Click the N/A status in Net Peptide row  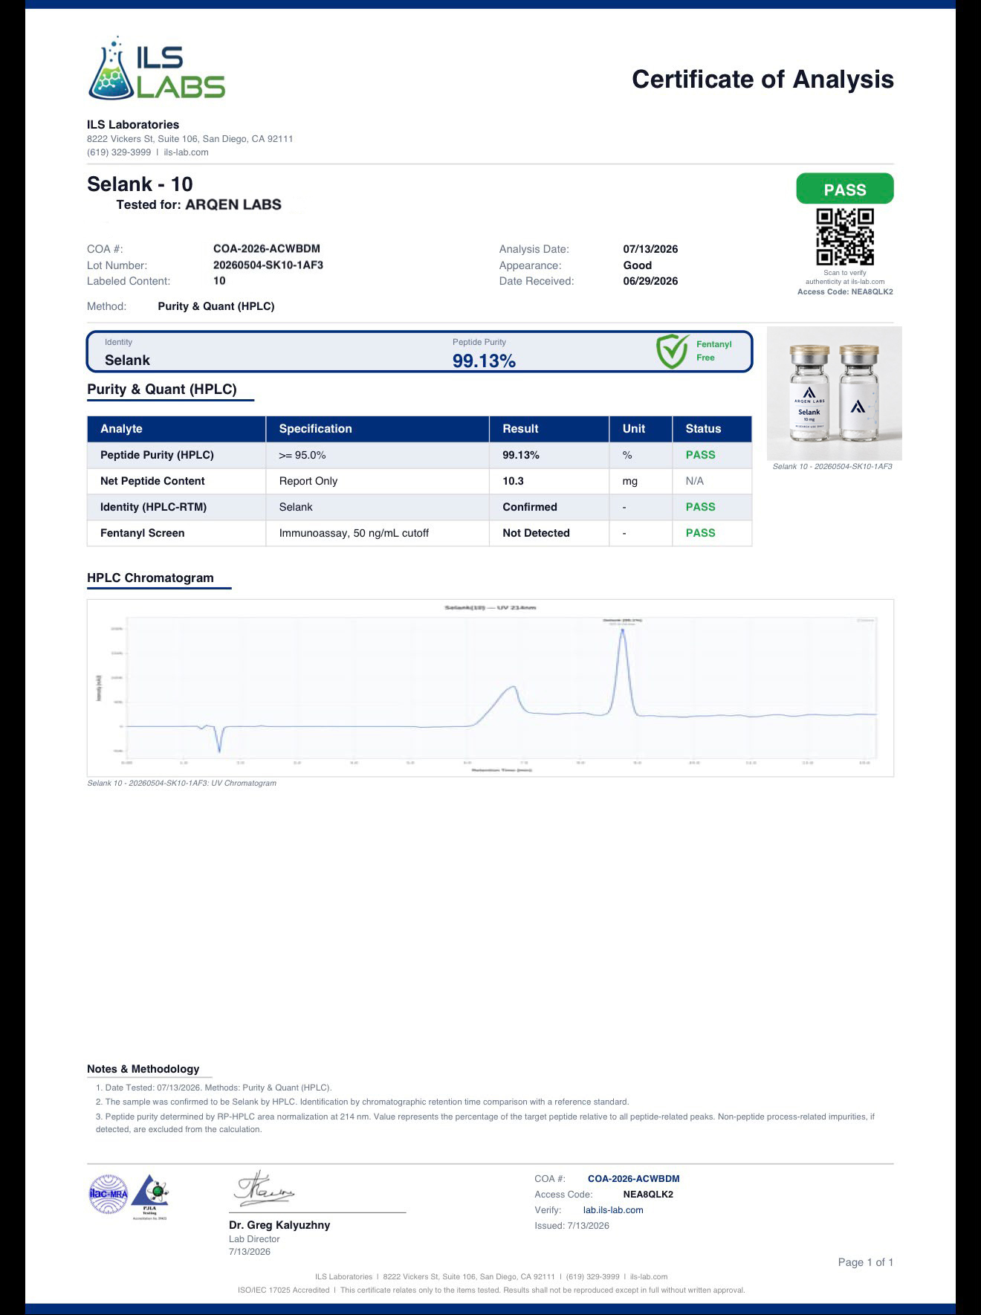coord(694,481)
